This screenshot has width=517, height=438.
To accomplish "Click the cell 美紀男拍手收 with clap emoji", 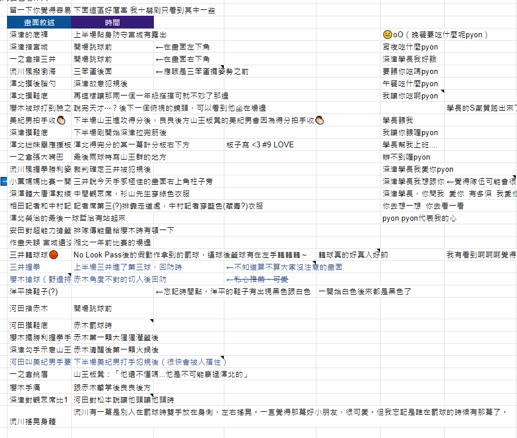I will coord(39,121).
